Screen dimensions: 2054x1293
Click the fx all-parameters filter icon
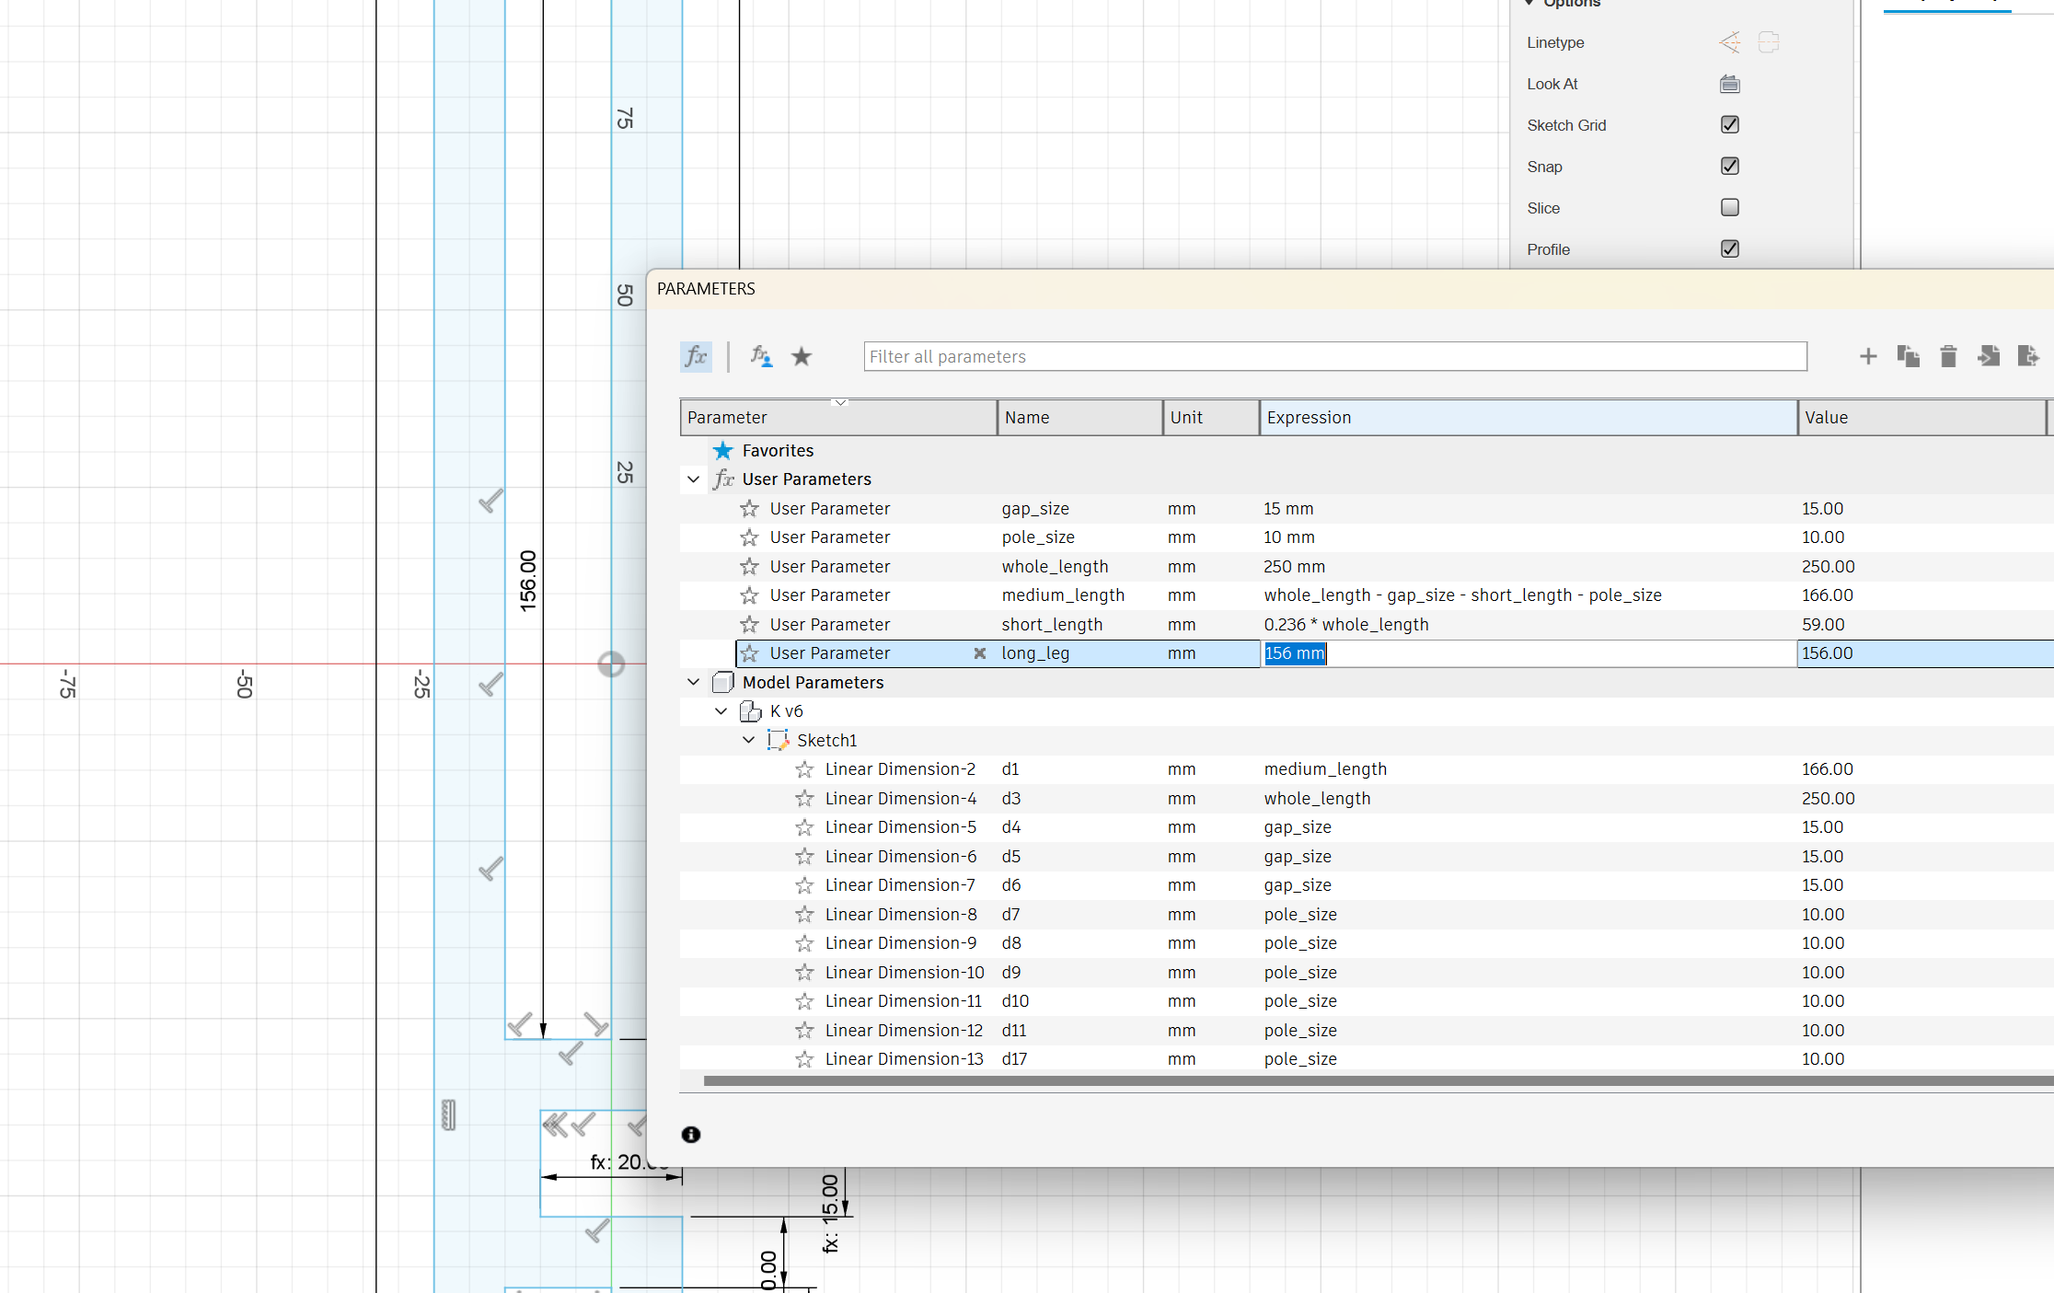coord(696,356)
